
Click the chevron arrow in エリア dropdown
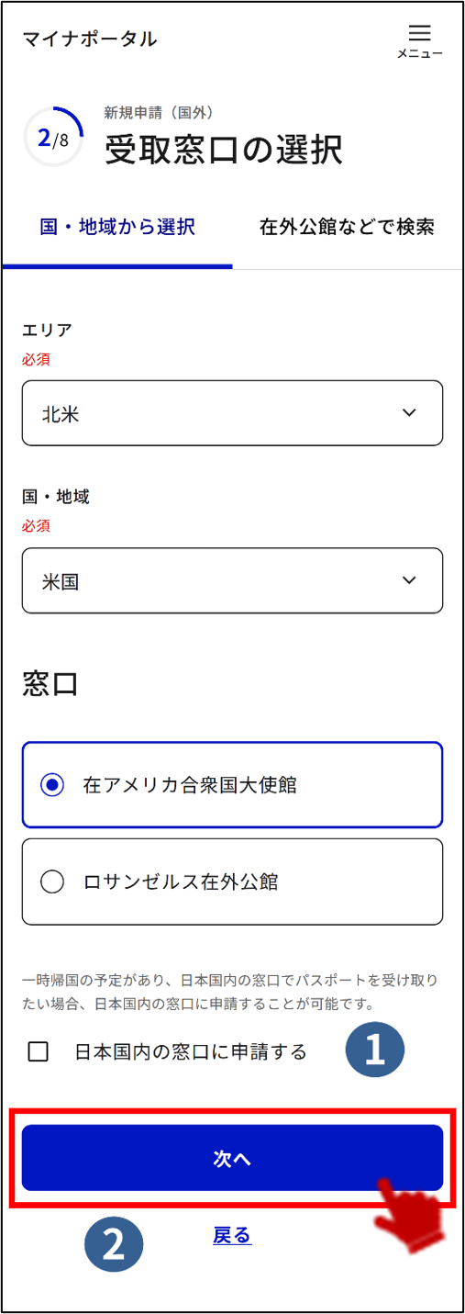[x=409, y=413]
